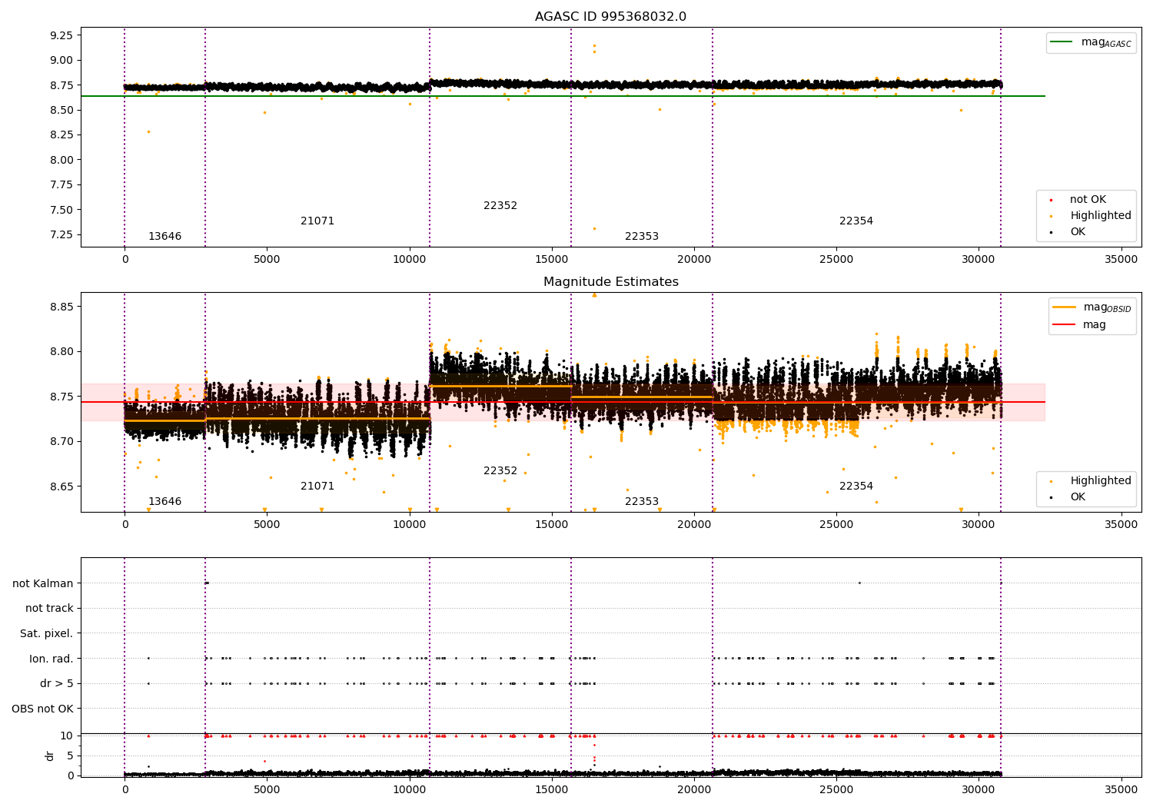Screen dimensions: 1153x807
Task: Click the "not Kalman" row label
Action: [43, 583]
